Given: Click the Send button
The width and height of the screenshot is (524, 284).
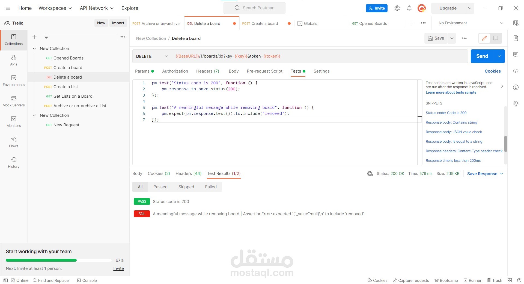Looking at the screenshot, I should pos(482,56).
